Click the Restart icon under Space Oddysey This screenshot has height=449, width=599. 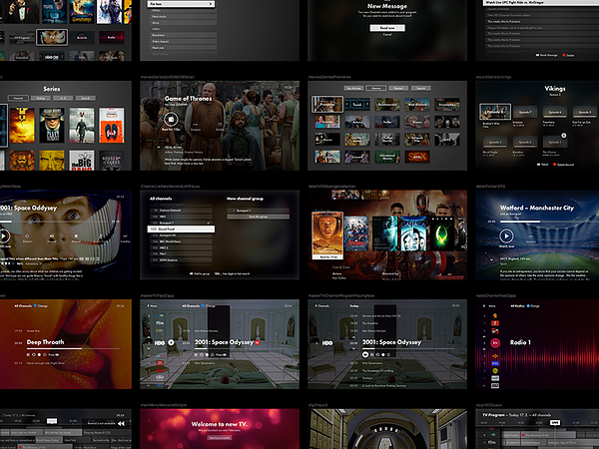(x=27, y=236)
